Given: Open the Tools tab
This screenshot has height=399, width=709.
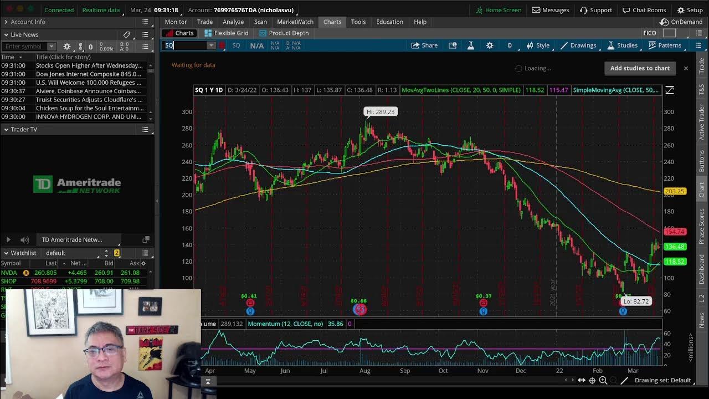Looking at the screenshot, I should (358, 22).
